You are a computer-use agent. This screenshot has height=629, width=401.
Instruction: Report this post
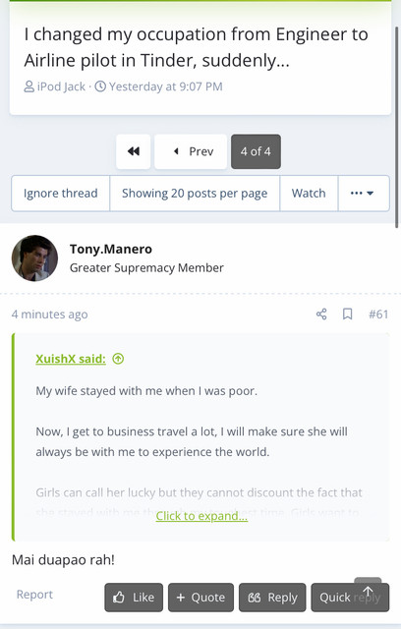point(34,594)
